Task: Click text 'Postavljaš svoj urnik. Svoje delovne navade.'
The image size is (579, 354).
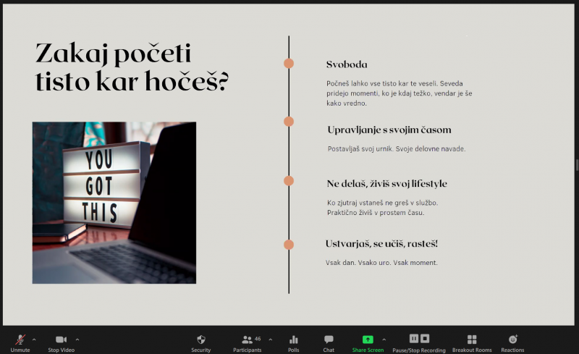Action: 397,149
